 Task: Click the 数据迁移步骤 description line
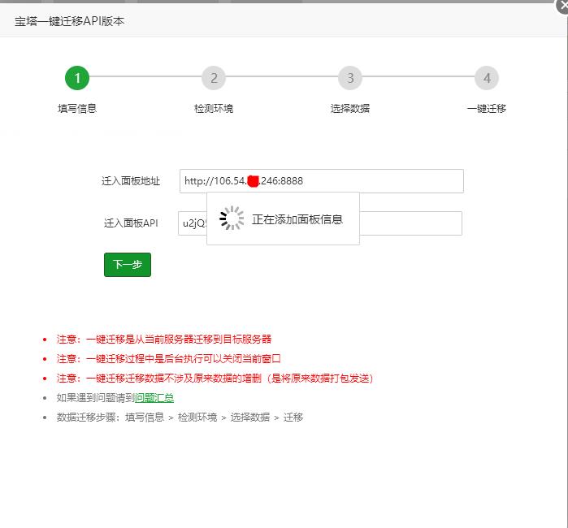pyautogui.click(x=180, y=418)
